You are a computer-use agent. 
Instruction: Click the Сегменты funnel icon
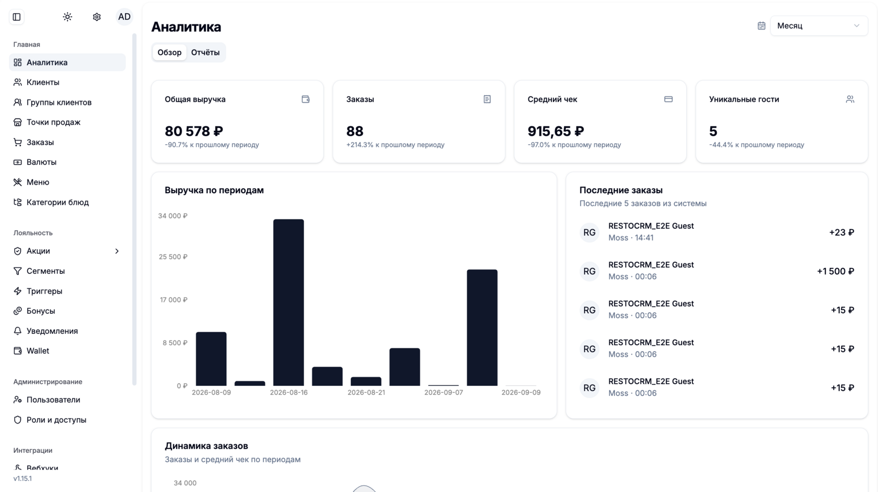[18, 271]
